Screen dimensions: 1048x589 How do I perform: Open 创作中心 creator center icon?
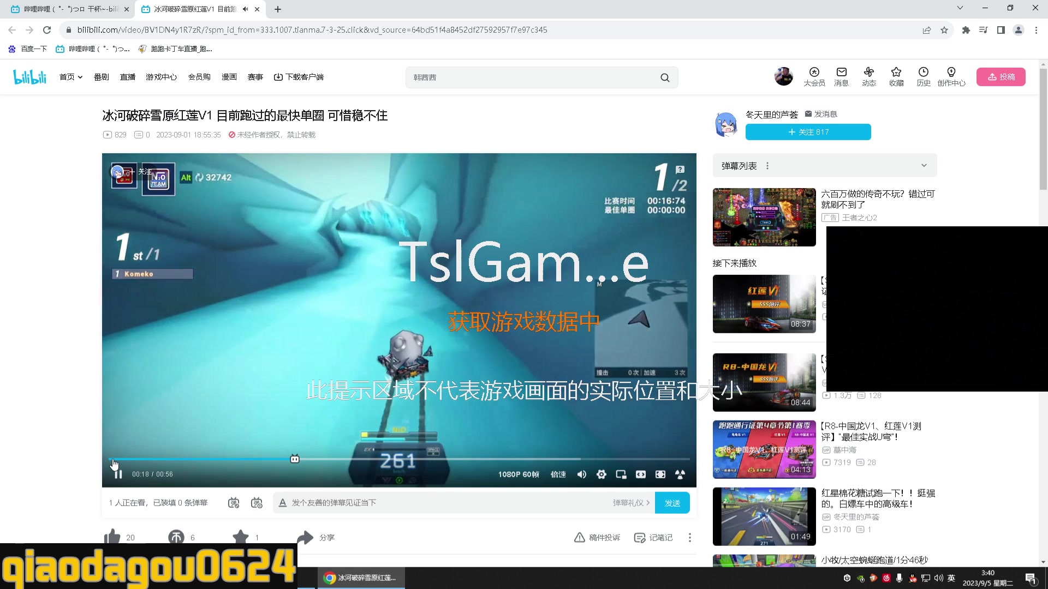tap(951, 77)
